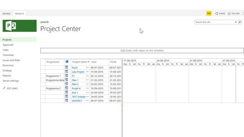The image size is (244, 137).
Task: Open the Plan 2 project link
Action: pyautogui.click(x=75, y=84)
